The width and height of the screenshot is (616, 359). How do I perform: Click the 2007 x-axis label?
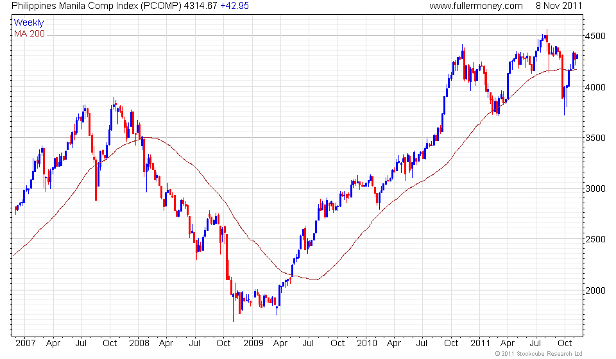click(26, 344)
